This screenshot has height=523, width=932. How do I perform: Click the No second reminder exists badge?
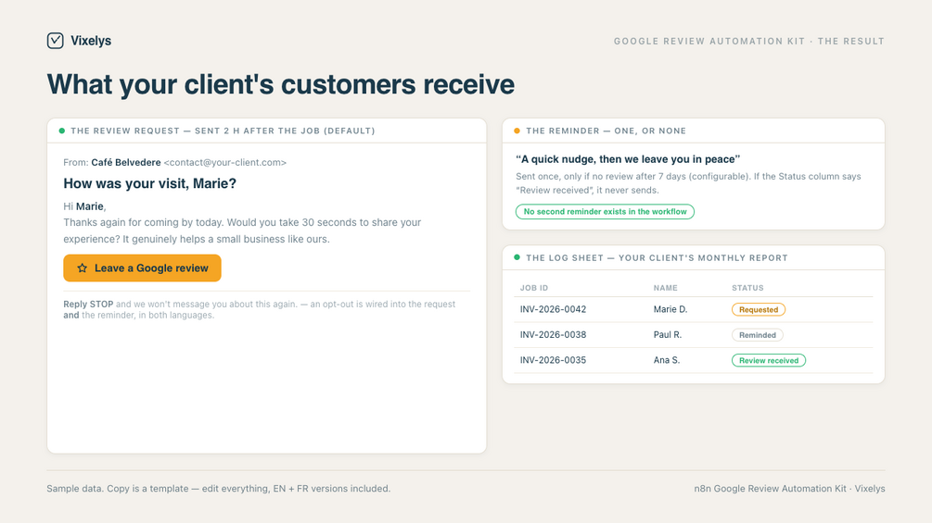tap(605, 212)
